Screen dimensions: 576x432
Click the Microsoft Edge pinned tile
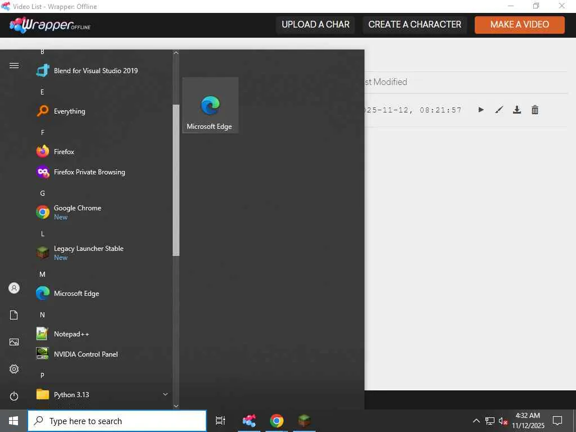pyautogui.click(x=210, y=105)
